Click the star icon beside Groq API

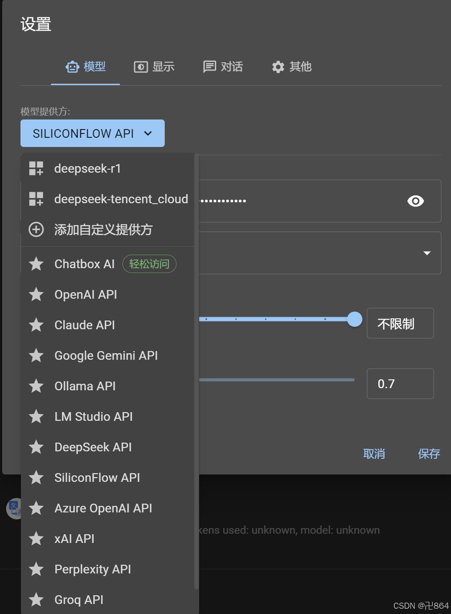coord(36,600)
